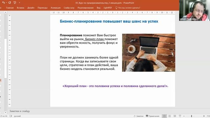Switch to Normal view icon in the status bar
The image size is (210, 118).
(x=164, y=116)
